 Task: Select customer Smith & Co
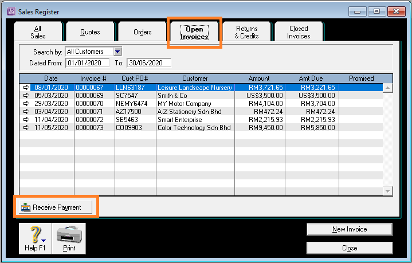point(172,96)
